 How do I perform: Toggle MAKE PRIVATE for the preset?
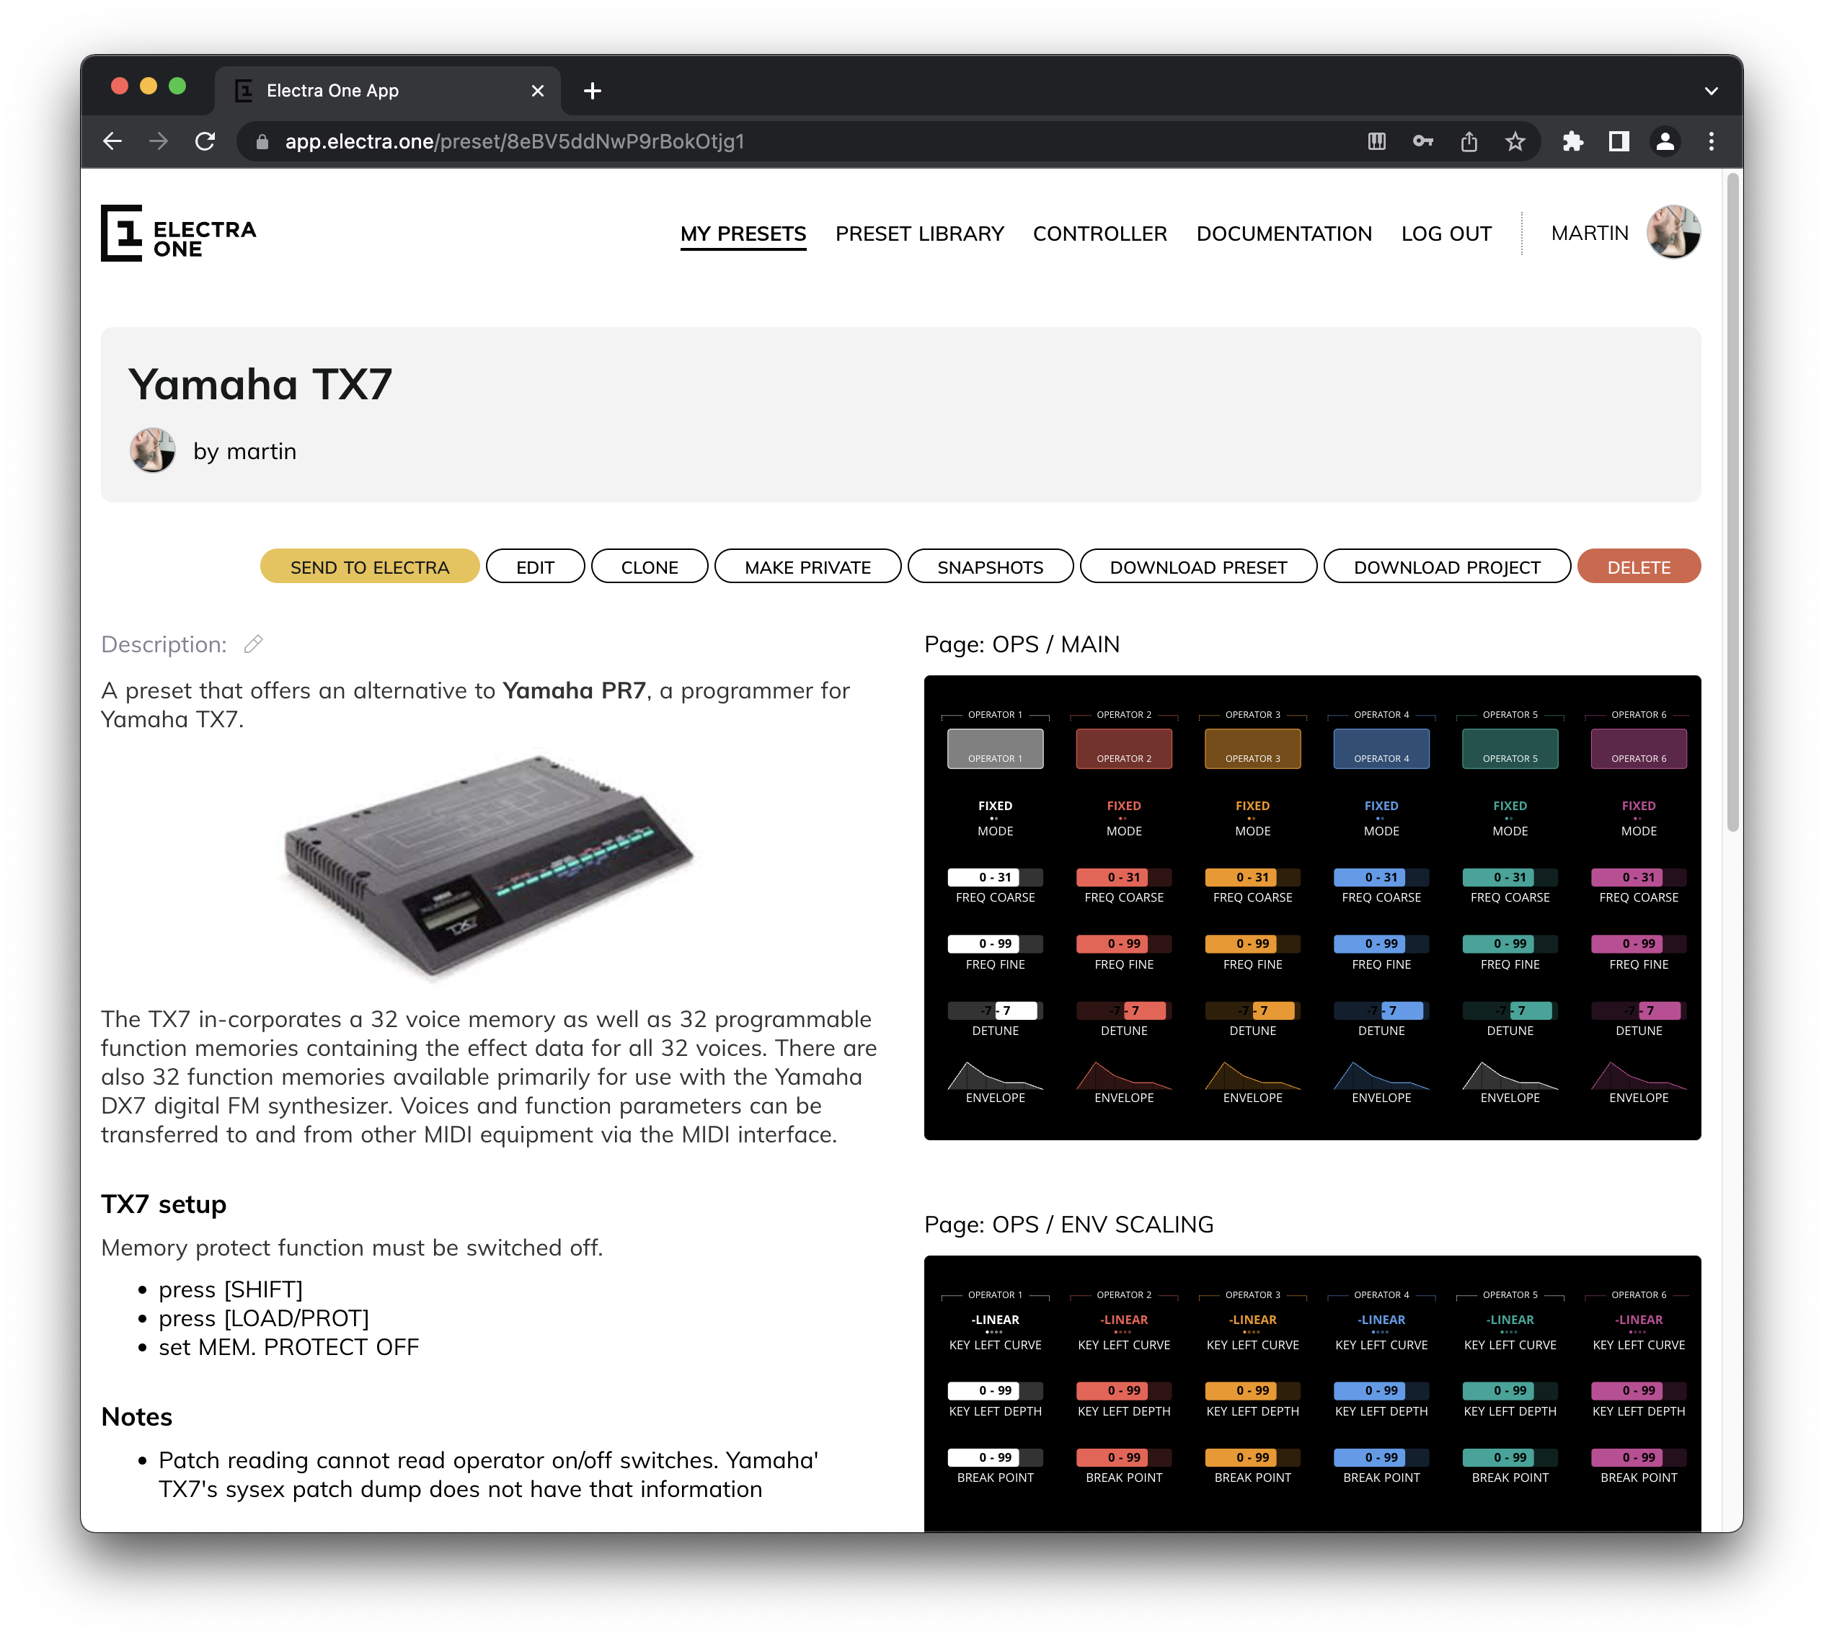(807, 567)
